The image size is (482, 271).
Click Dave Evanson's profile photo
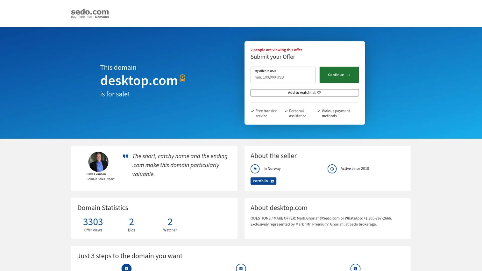[x=98, y=162]
